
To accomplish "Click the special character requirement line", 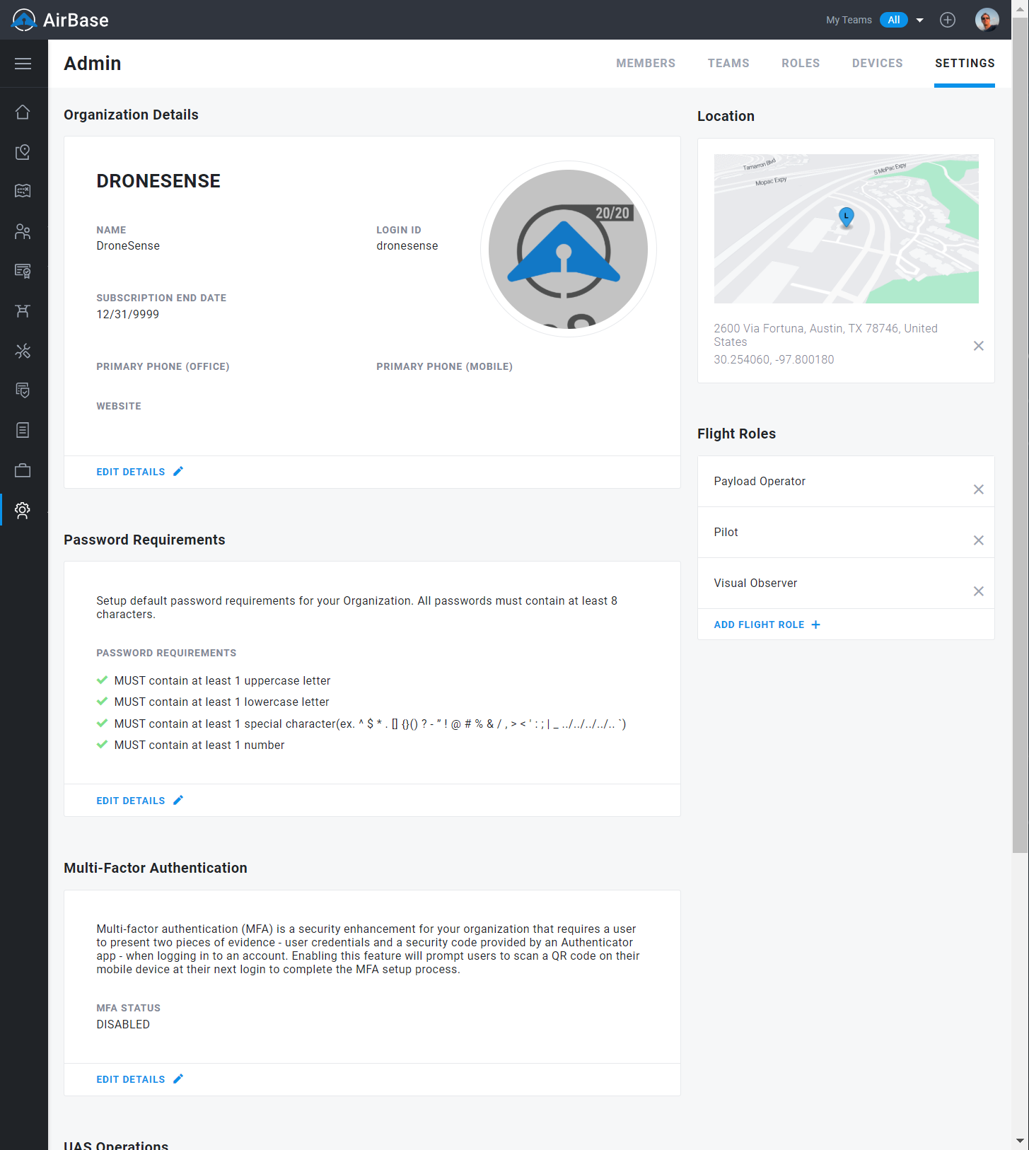I will point(370,724).
